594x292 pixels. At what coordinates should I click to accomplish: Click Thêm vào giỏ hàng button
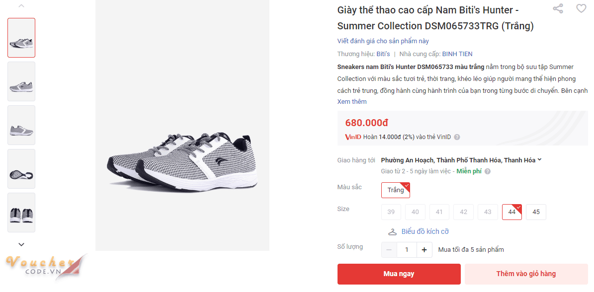pyautogui.click(x=526, y=274)
